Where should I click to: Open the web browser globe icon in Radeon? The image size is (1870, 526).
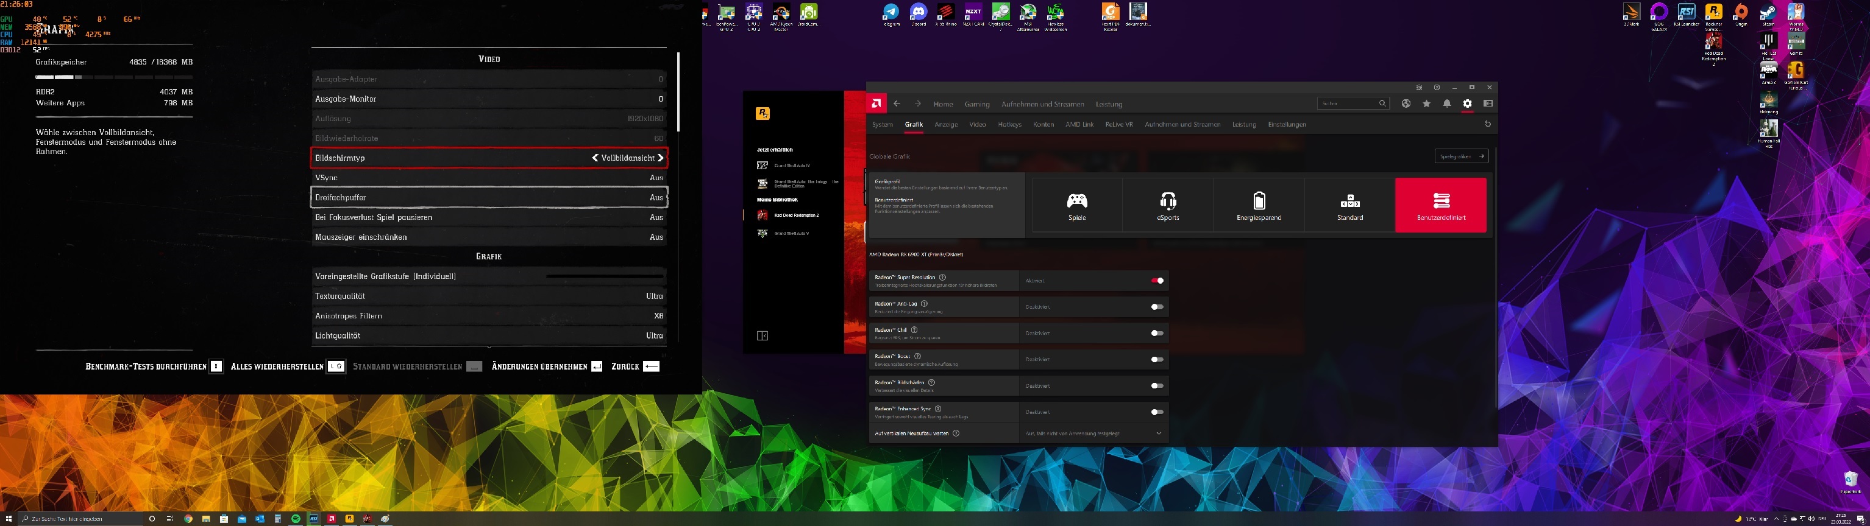pos(1406,103)
